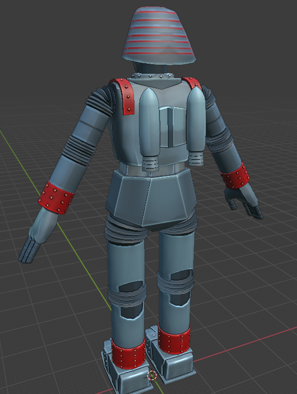Viewport: 297px width, 394px height.
Task: Click the rectangular panel between the back tanks
Action: tap(173, 127)
